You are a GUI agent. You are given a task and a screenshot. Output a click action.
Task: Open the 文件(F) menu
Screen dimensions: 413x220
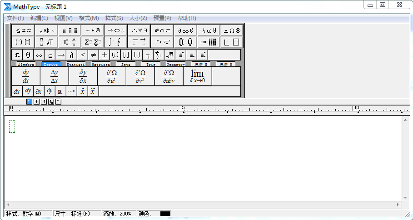15,18
